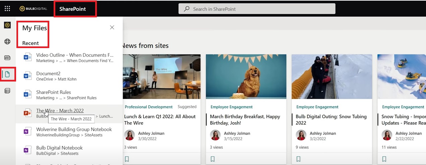Open Wolverine Building Group Notebook
The image size is (426, 165).
74,129
